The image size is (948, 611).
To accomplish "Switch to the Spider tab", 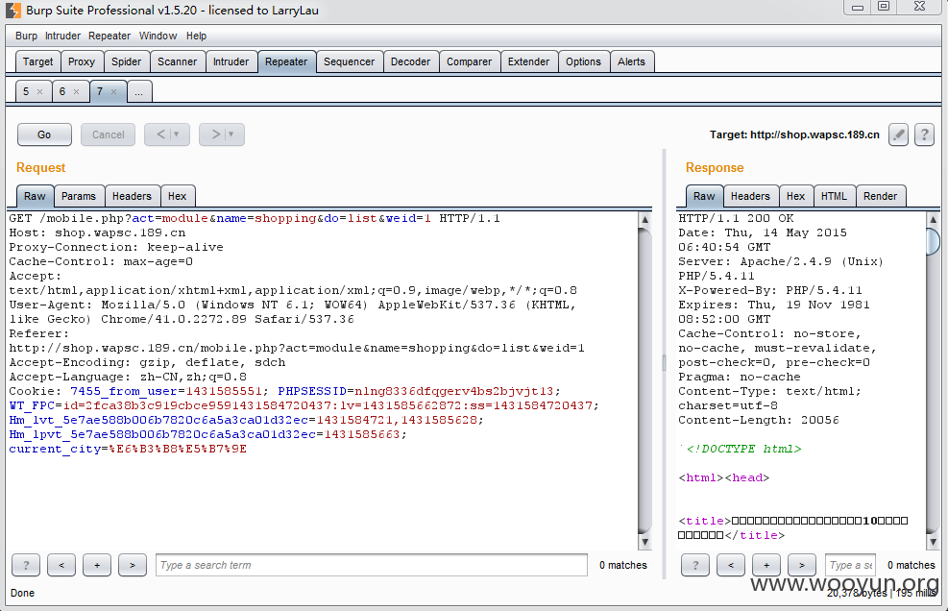I will click(x=127, y=61).
